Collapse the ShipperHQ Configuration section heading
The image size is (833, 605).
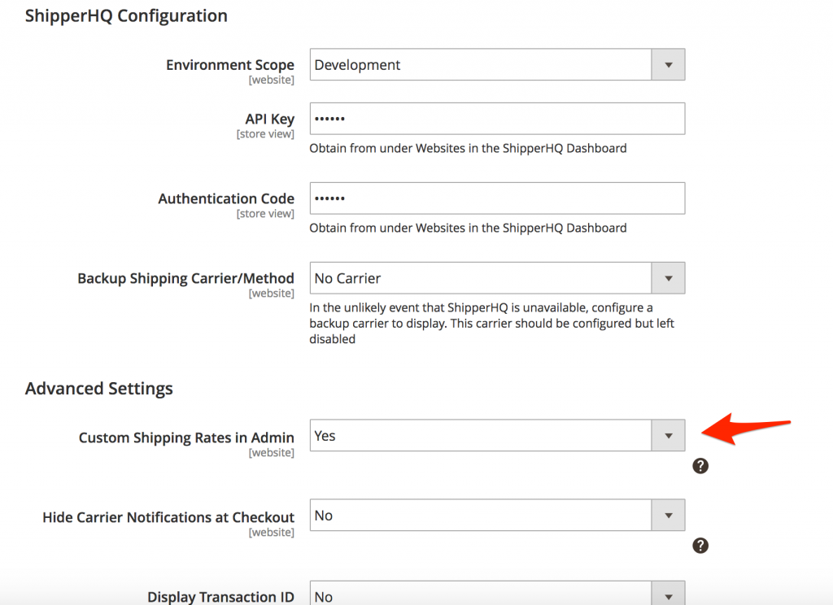point(126,15)
